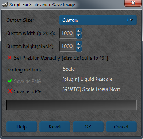The image size is (143, 139).
Task: Click the 'Custom width (pixels):' label
Action: coord(31,33)
